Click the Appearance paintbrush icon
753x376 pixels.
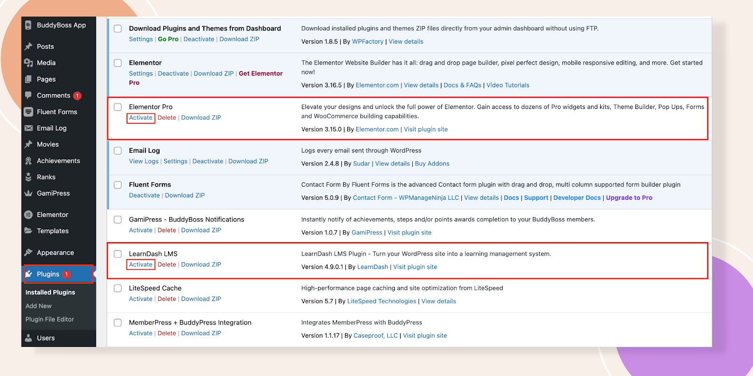[28, 253]
